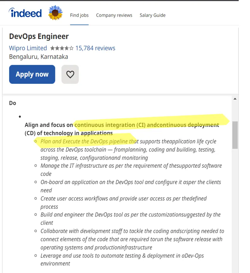Click the Indeed logo
The height and width of the screenshot is (273, 250).
point(25,13)
